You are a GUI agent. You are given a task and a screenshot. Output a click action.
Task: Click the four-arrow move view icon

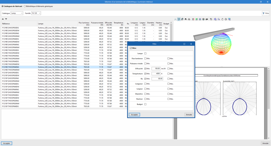[x=226, y=19]
